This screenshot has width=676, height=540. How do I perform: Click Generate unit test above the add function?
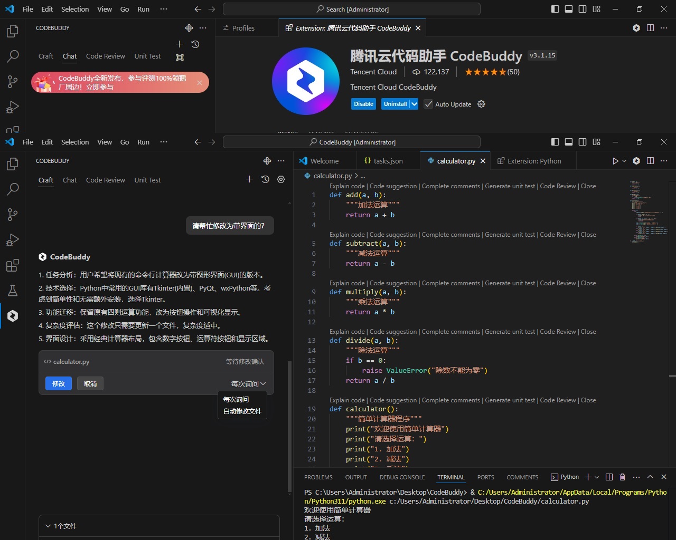510,186
